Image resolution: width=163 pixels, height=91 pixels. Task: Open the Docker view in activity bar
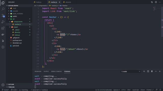click(x=3, y=34)
